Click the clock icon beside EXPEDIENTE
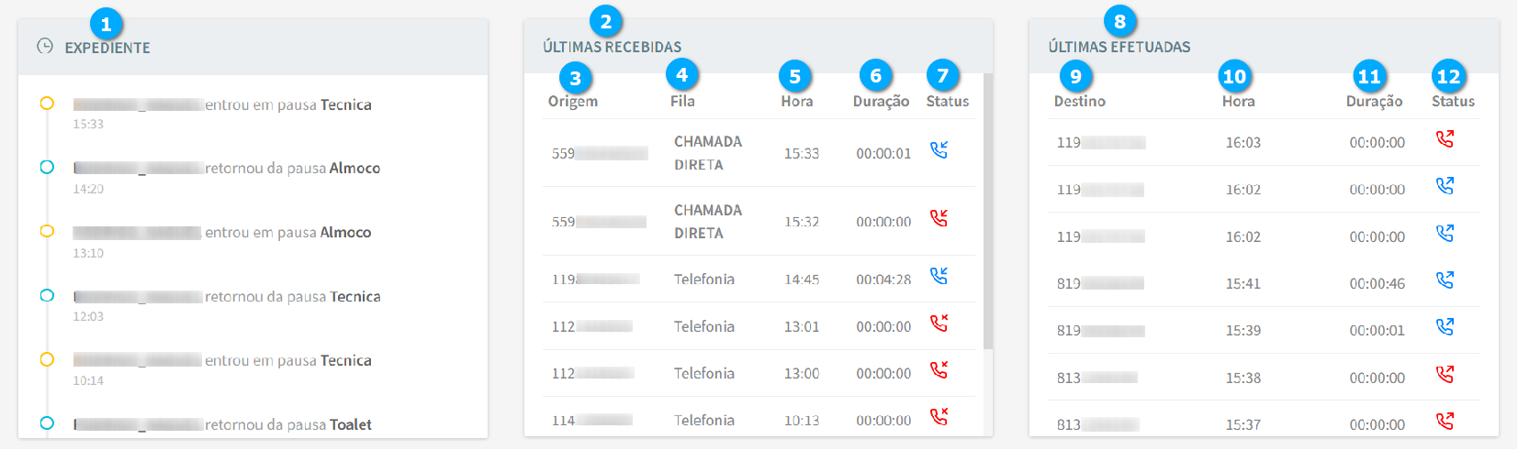This screenshot has height=450, width=1518. tap(45, 46)
